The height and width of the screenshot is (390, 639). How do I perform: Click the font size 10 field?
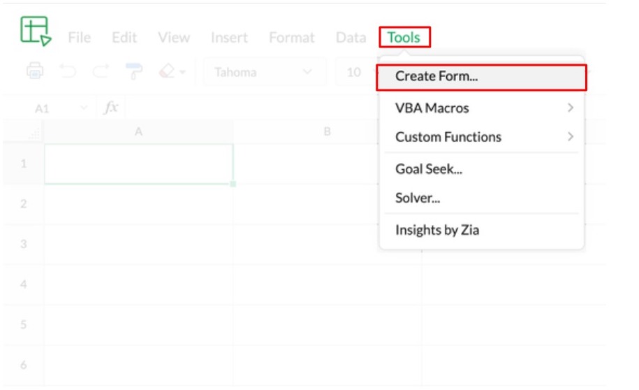pyautogui.click(x=354, y=72)
